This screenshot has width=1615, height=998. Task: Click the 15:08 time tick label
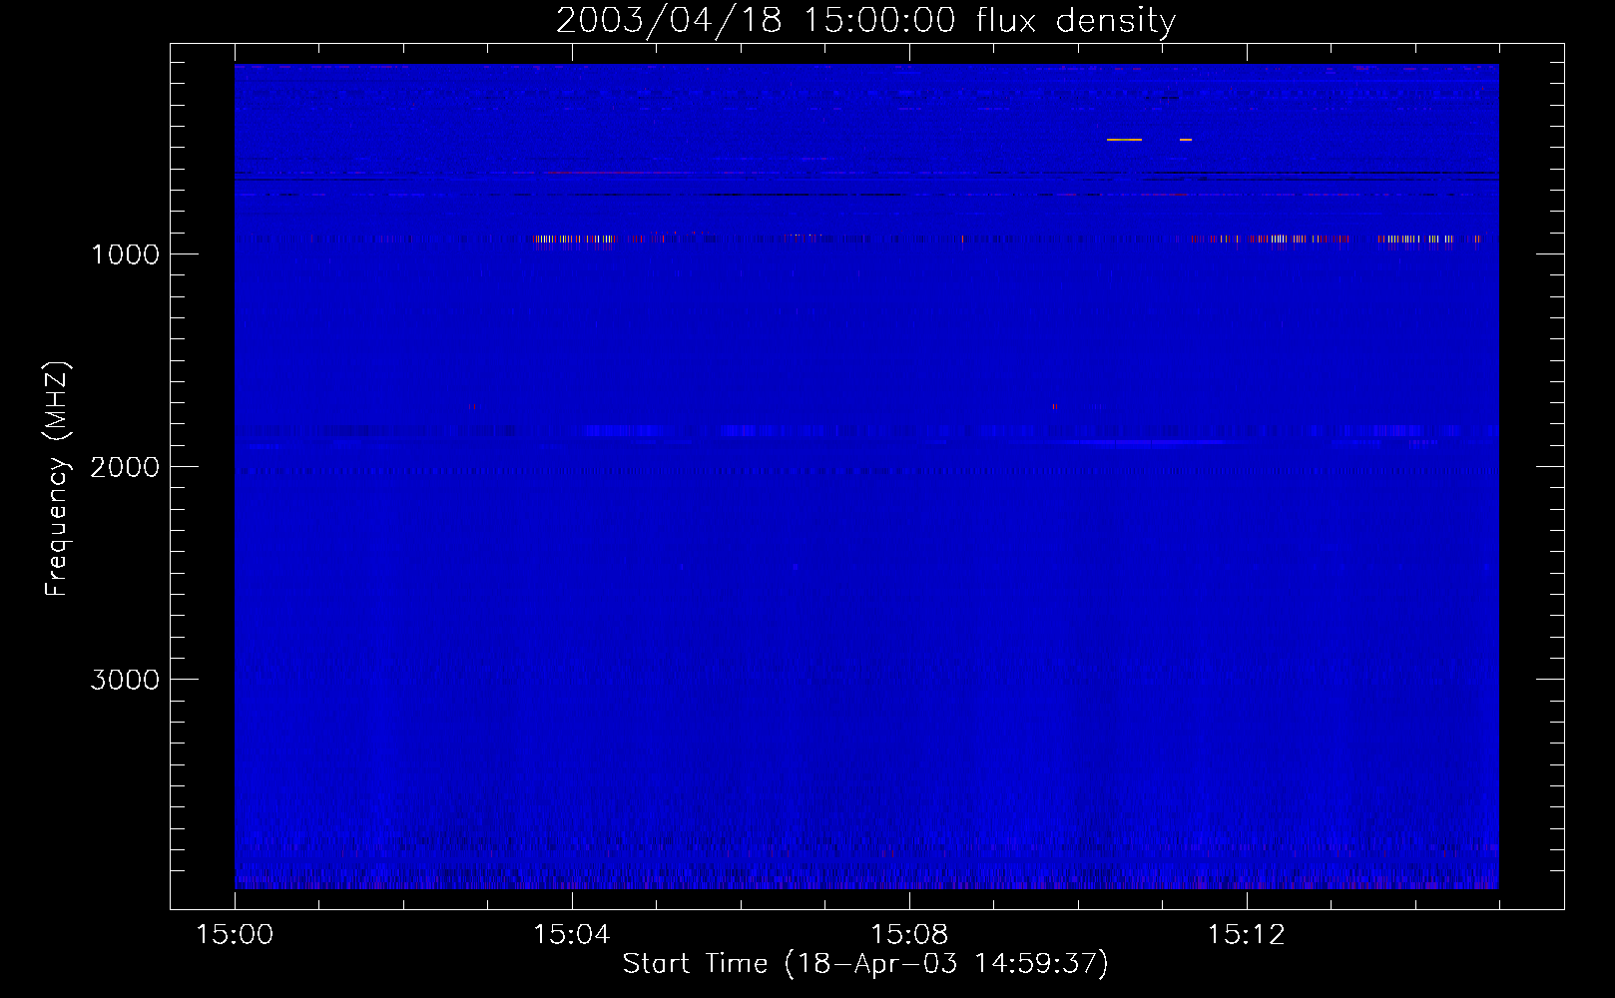point(908,934)
